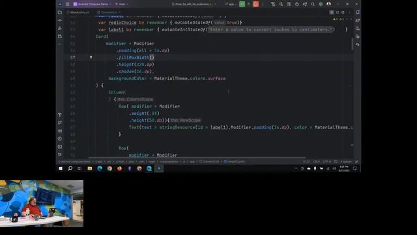
Task: Open the Problems tool window
Action: (x=60, y=139)
